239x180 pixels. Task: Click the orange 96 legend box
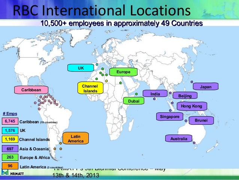click(10, 166)
